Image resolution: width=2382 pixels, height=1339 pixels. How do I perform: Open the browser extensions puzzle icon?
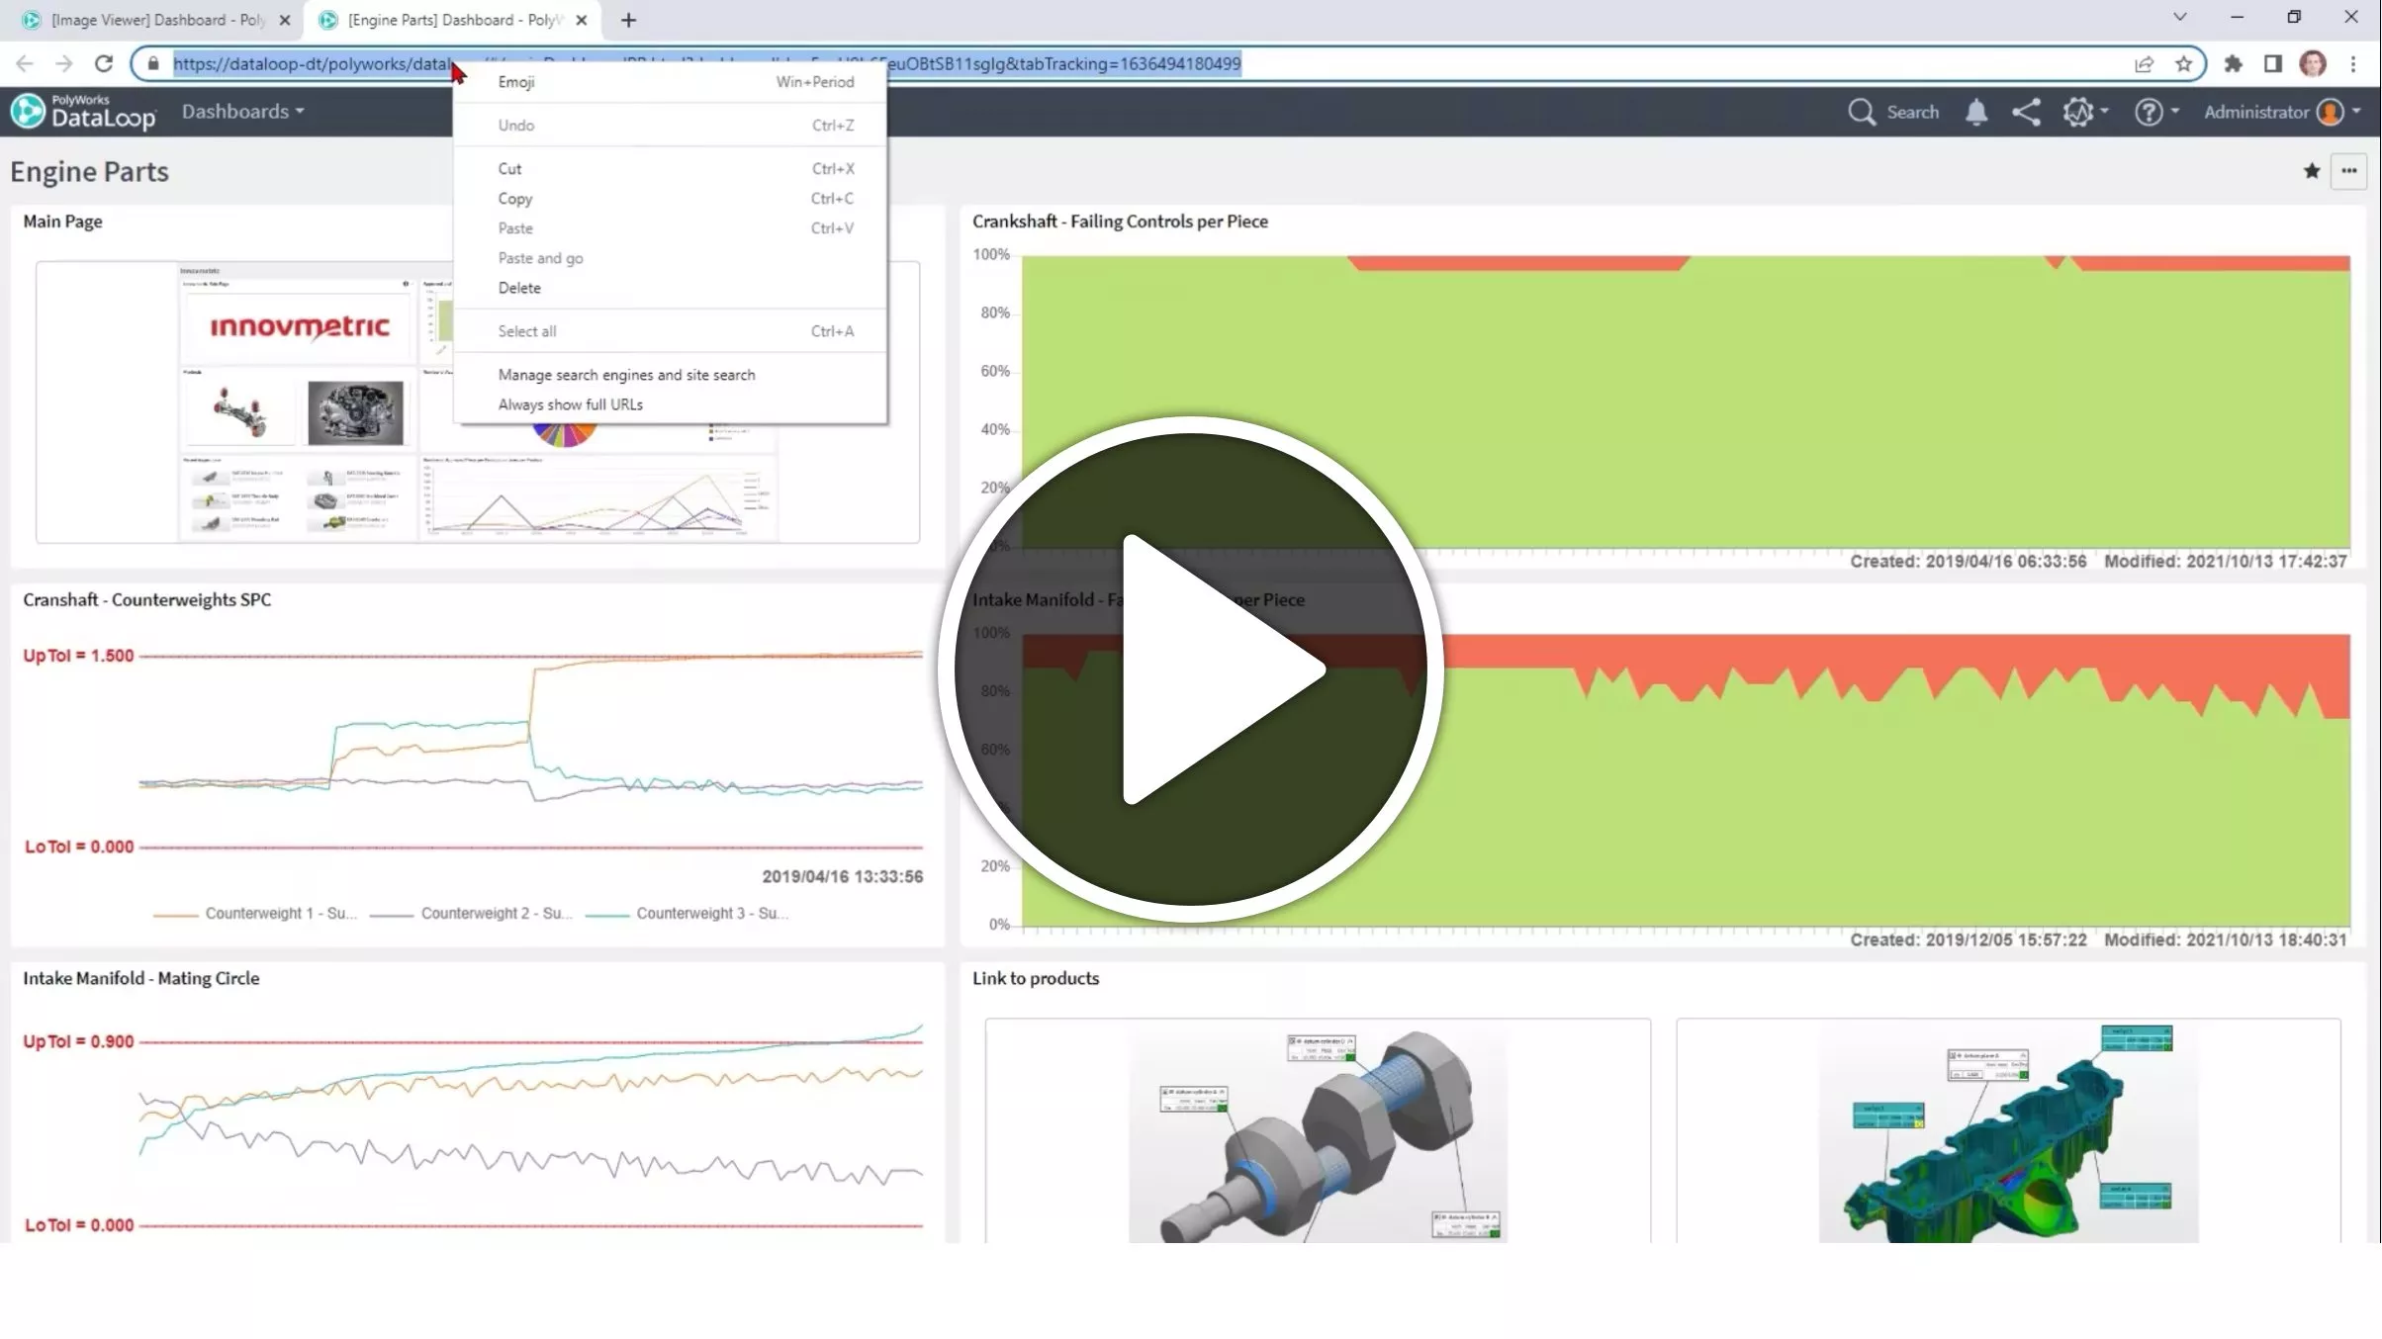[x=2234, y=64]
